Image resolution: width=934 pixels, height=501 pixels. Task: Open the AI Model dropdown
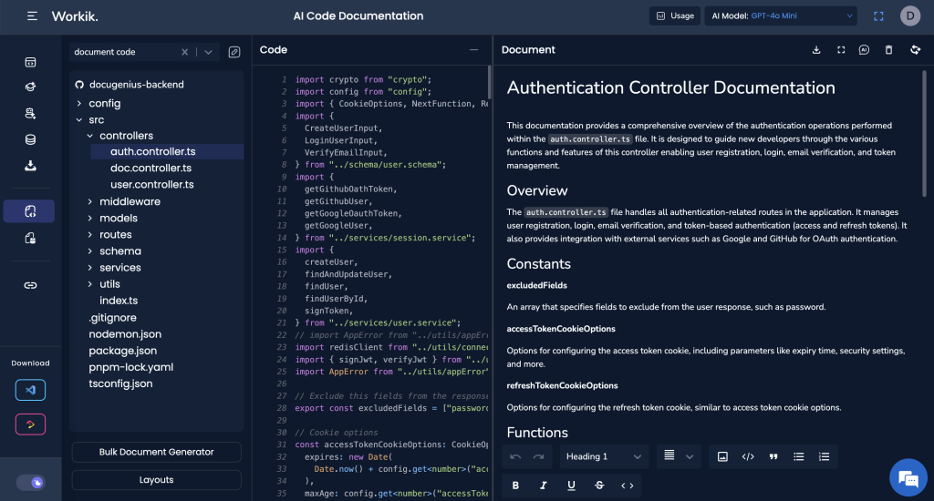point(781,16)
